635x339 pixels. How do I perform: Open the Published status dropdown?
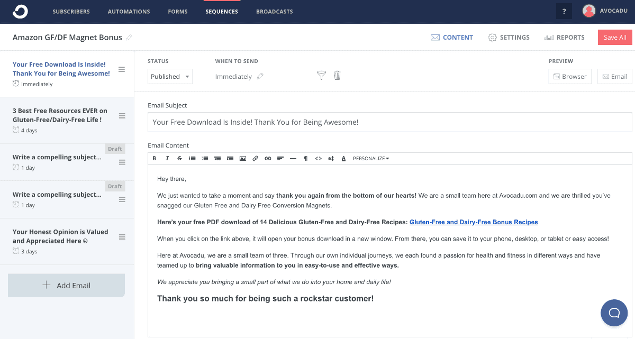click(170, 76)
